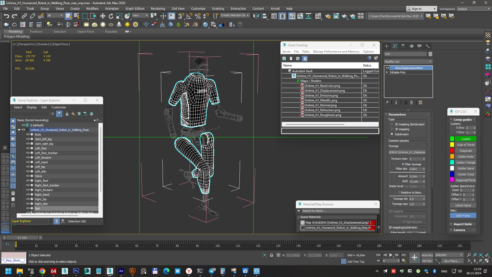
Task: Open the Modify command panel tab
Action: pos(395,46)
